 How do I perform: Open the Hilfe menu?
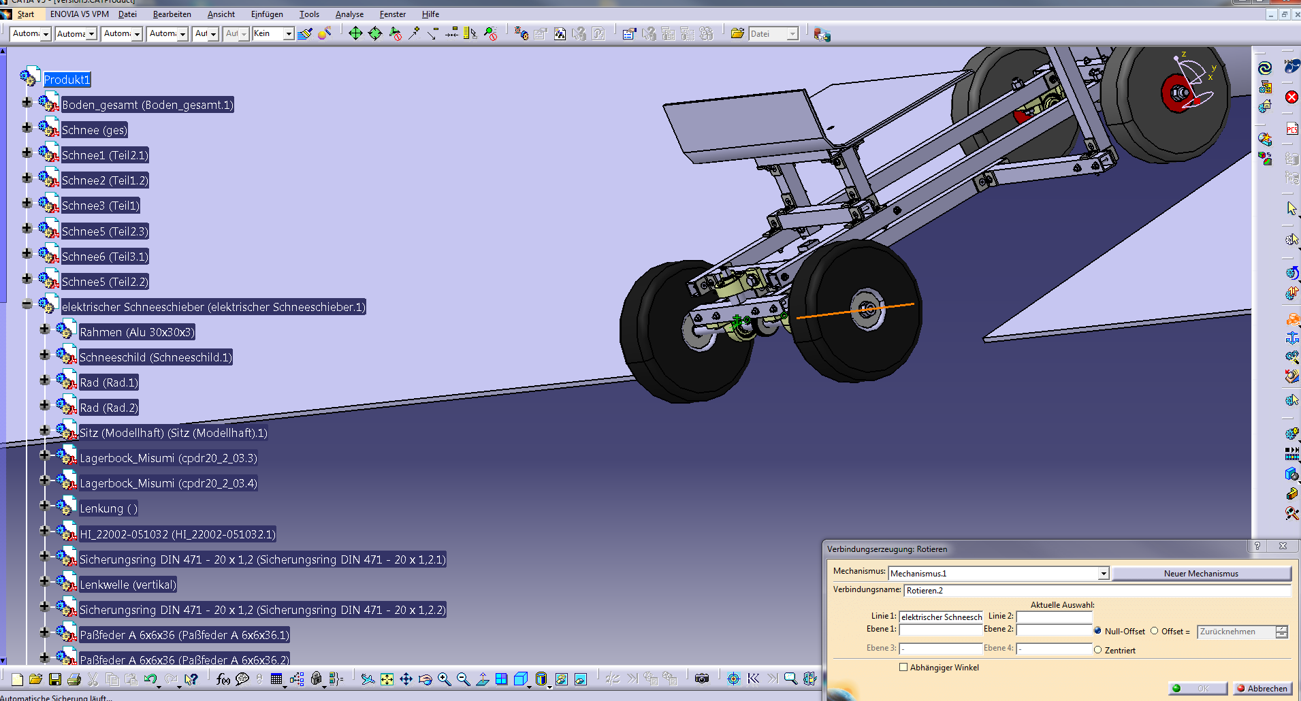[x=430, y=14]
